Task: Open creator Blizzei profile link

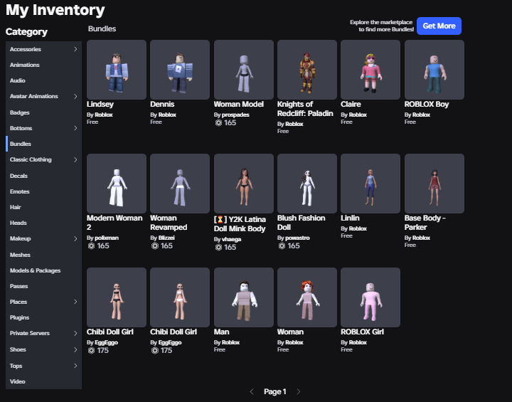Action: [166, 238]
